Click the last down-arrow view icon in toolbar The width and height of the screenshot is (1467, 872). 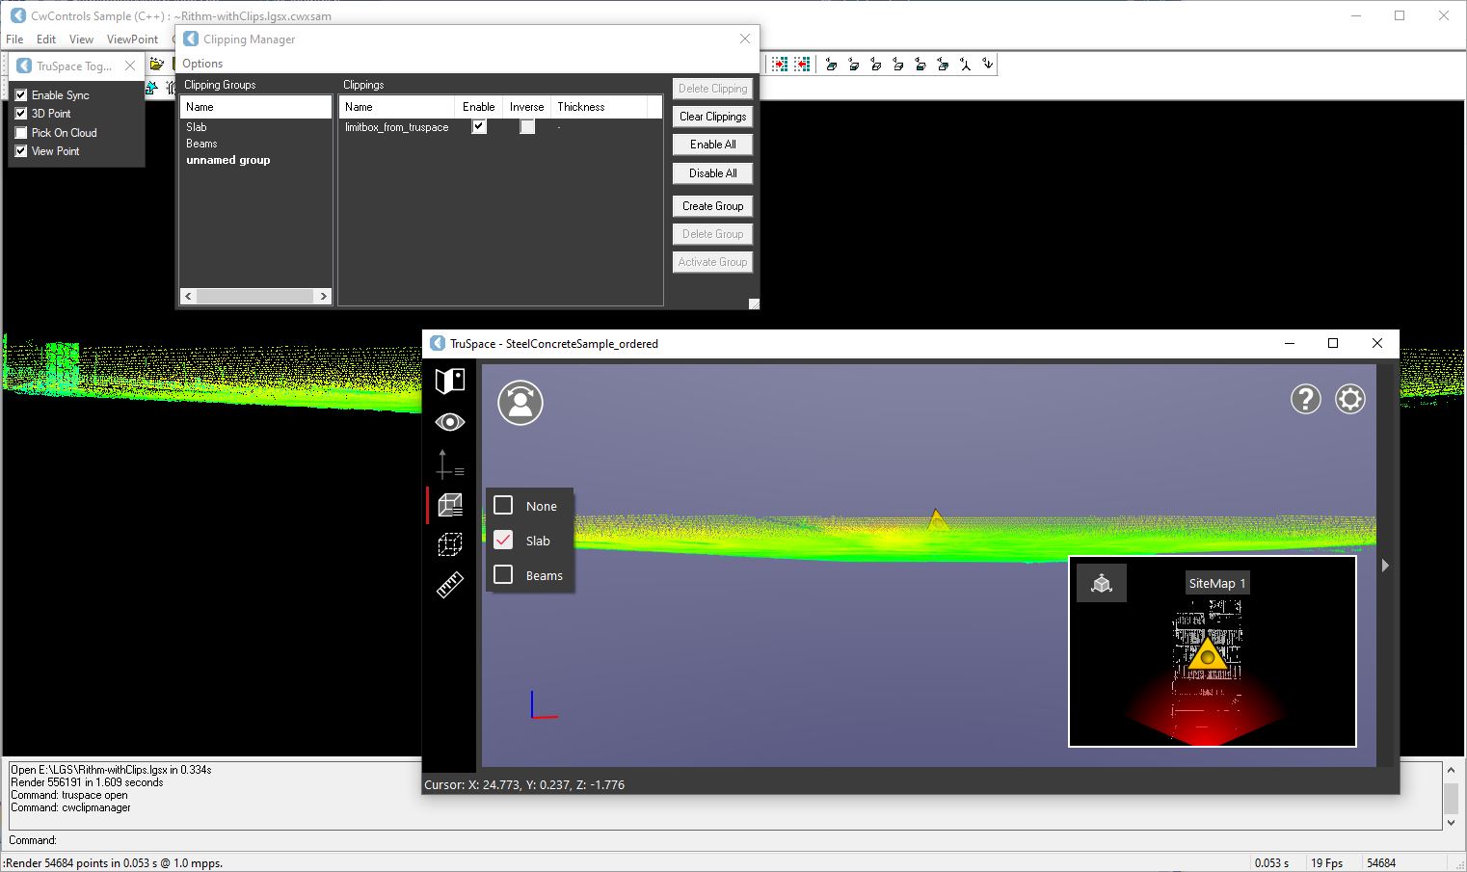[x=987, y=65]
